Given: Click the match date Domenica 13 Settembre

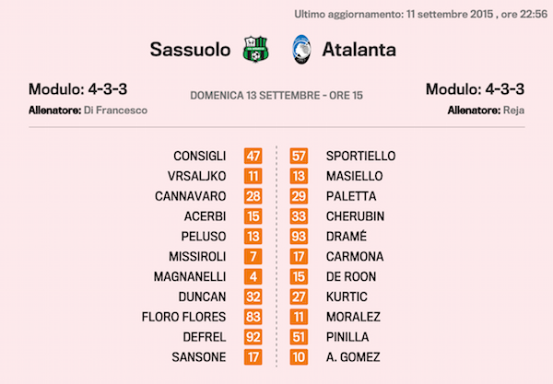Looking at the screenshot, I should 276,95.
